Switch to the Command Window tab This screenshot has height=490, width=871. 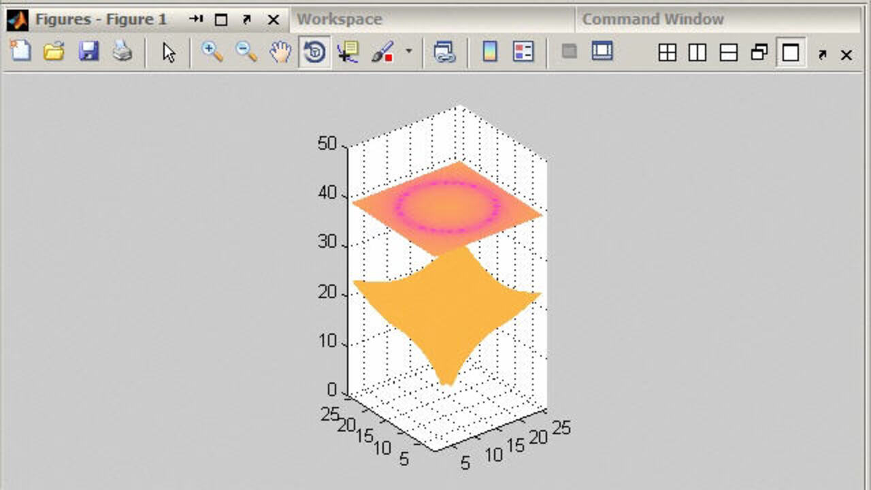click(653, 20)
